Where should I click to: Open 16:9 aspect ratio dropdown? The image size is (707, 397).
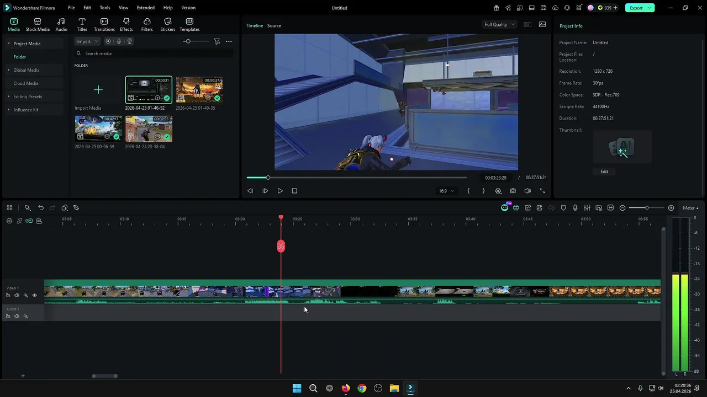pos(446,191)
